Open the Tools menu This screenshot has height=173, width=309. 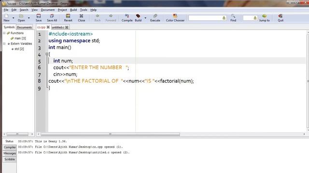click(x=84, y=10)
